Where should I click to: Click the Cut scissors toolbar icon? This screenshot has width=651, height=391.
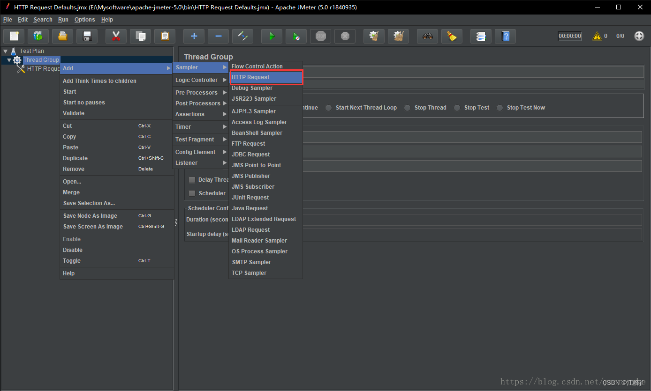point(116,36)
